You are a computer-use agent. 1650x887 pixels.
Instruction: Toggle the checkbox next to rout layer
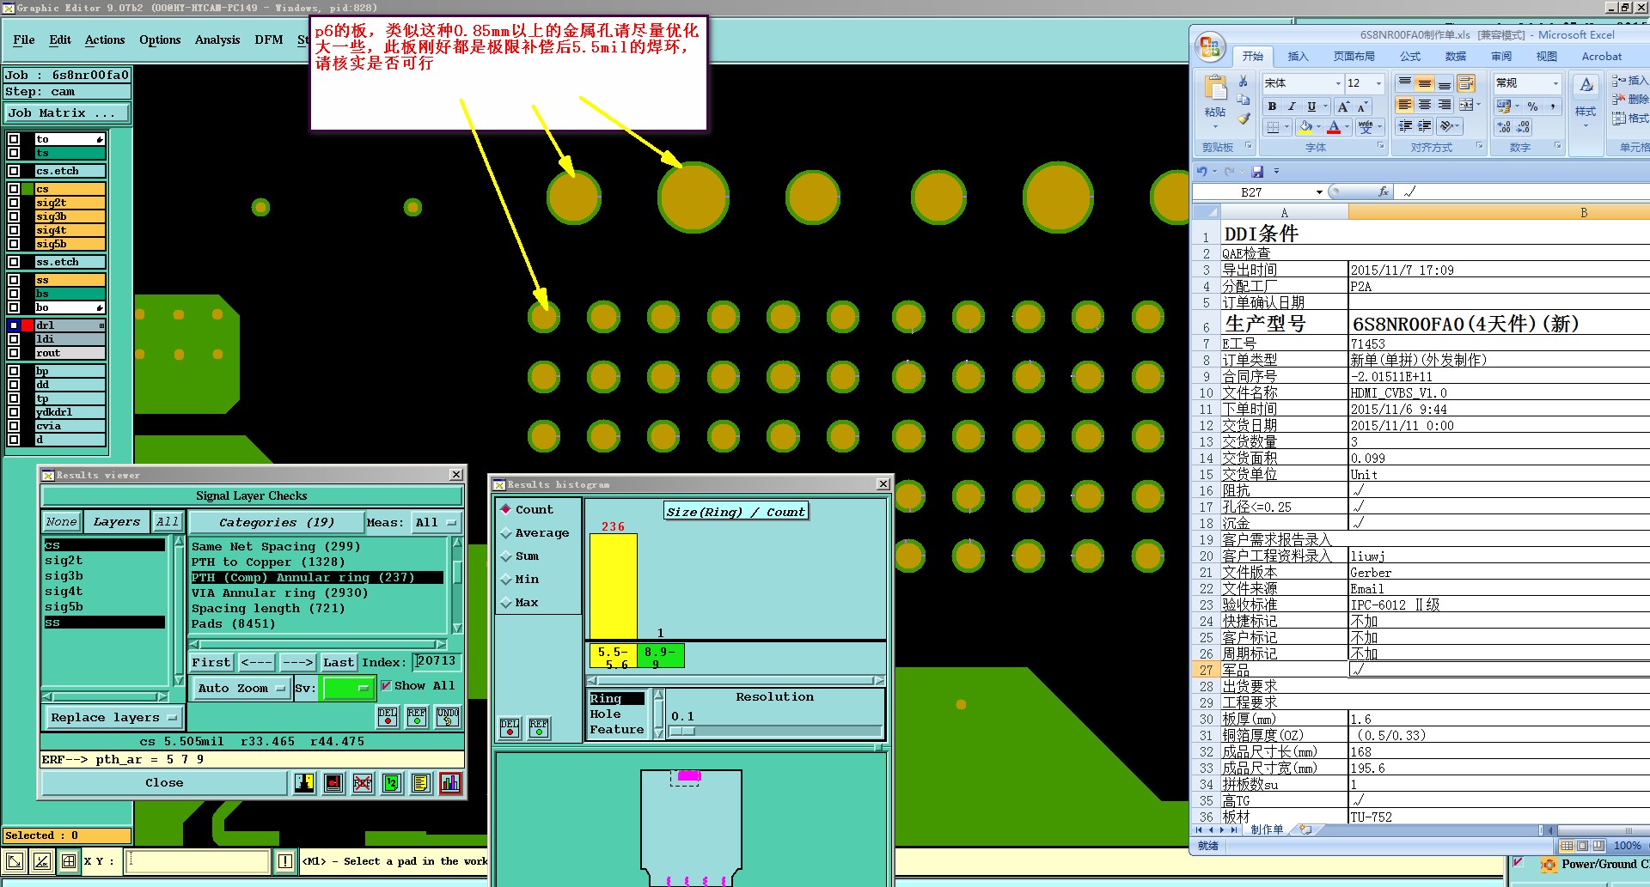14,353
